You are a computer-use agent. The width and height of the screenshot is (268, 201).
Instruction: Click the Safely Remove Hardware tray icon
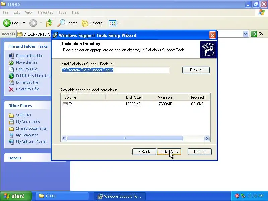click(x=243, y=196)
